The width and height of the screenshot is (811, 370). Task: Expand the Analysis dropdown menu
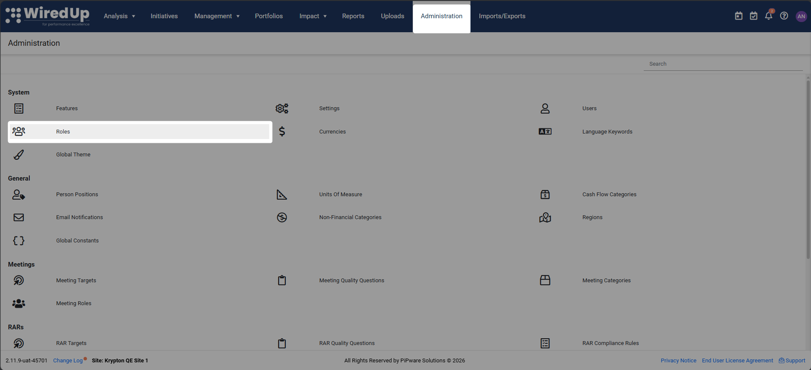coord(119,16)
